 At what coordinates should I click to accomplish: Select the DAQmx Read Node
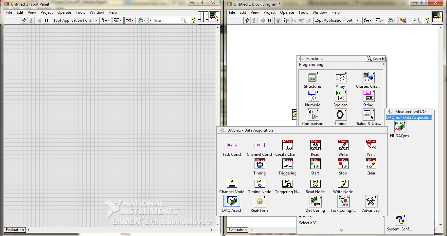(x=315, y=183)
